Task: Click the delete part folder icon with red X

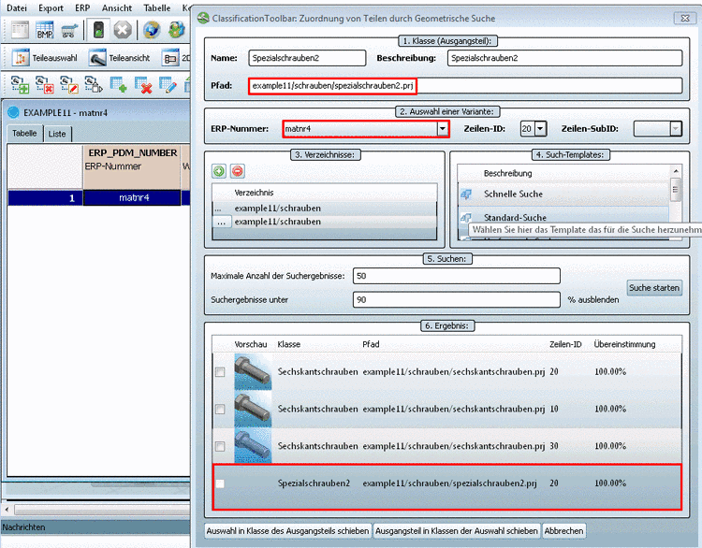Action: tap(44, 84)
